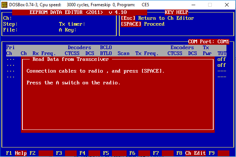Click the Rx Freq. column header
The image size is (236, 157).
click(x=44, y=53)
